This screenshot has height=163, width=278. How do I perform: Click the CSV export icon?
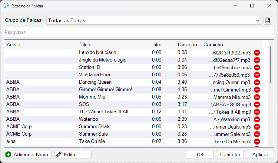tap(268, 20)
